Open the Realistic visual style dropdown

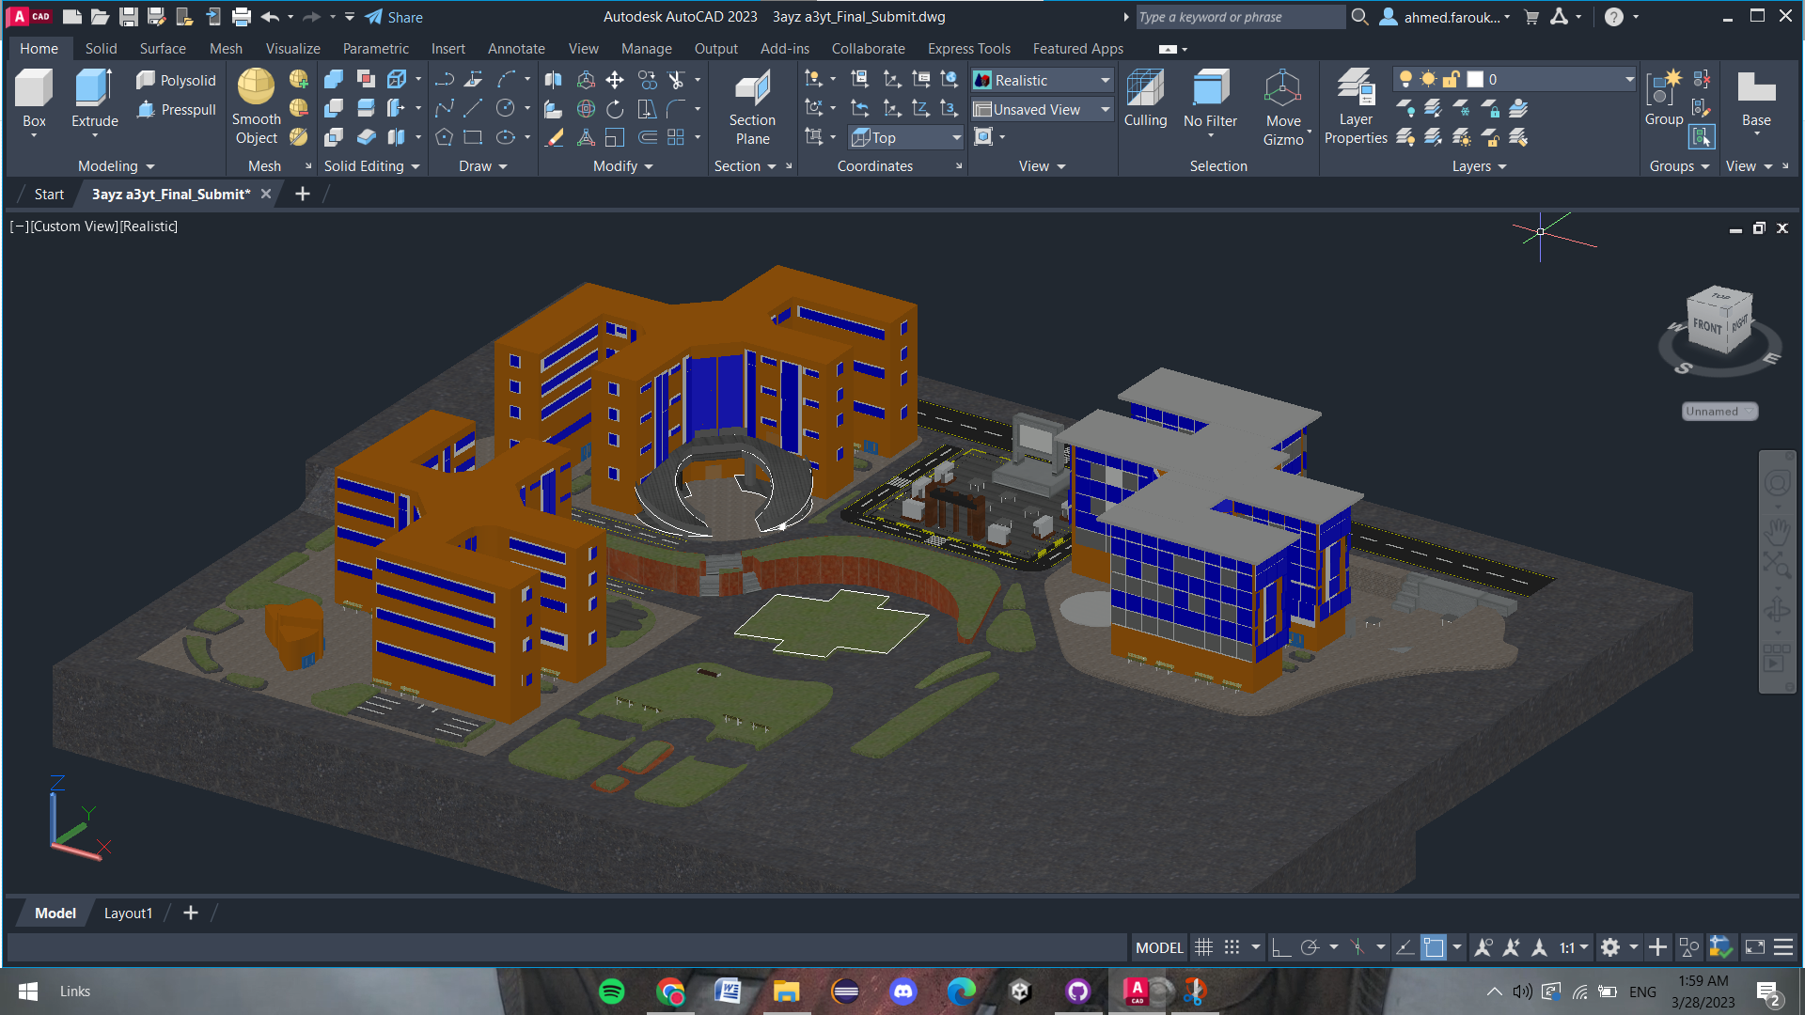[1107, 80]
